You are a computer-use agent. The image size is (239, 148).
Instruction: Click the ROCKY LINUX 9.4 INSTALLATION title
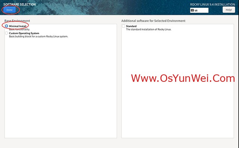click(212, 4)
